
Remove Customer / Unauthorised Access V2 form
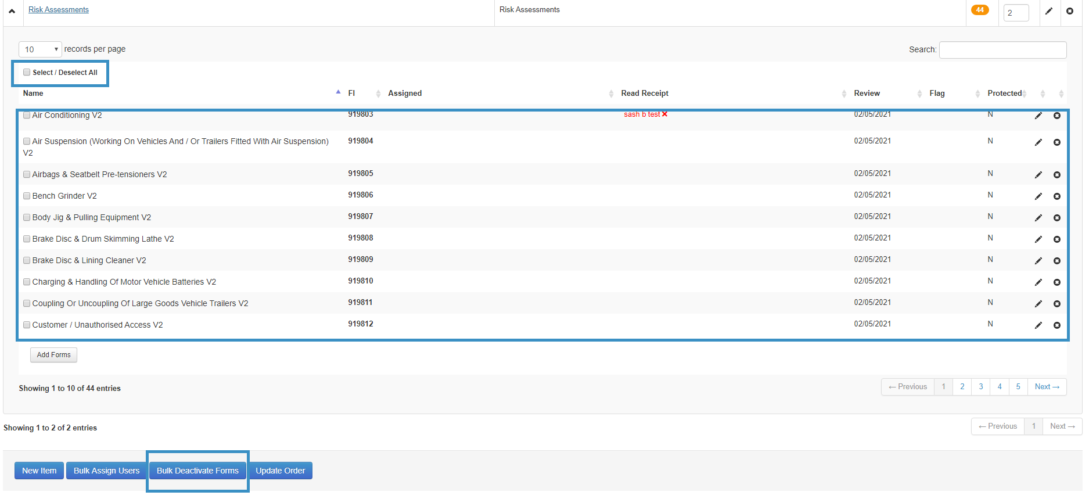[x=1057, y=325]
